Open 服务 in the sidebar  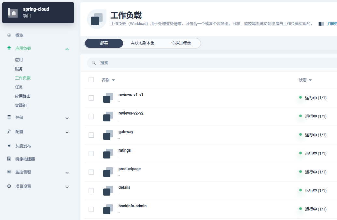(19, 69)
